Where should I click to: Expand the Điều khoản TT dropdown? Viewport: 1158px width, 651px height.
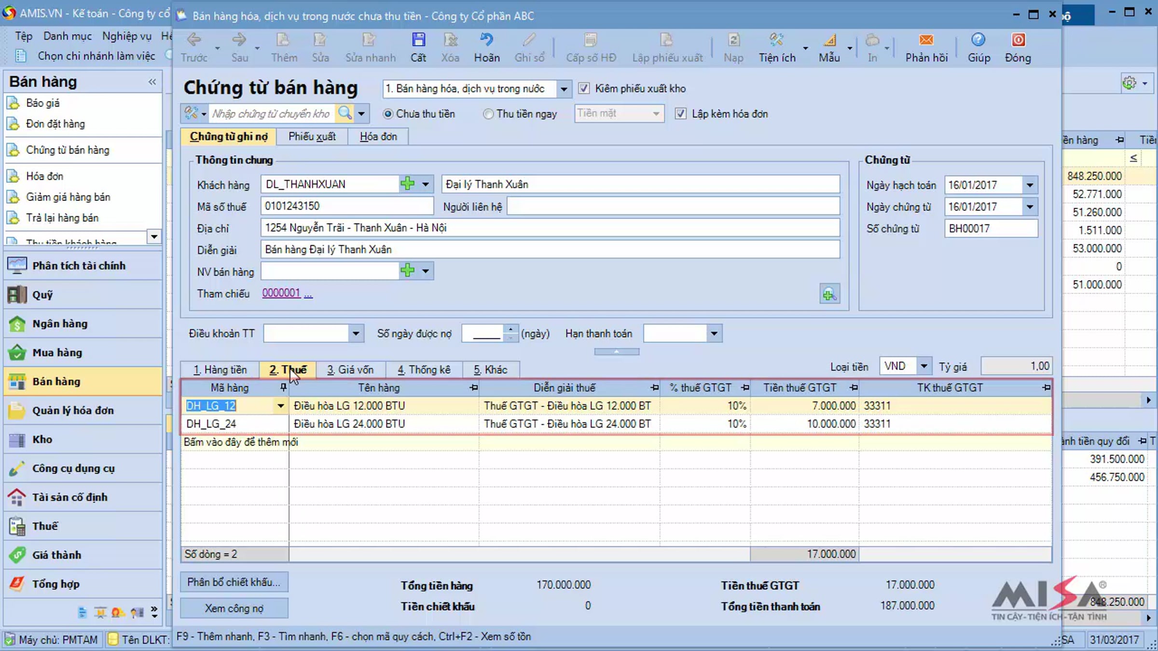tap(356, 333)
